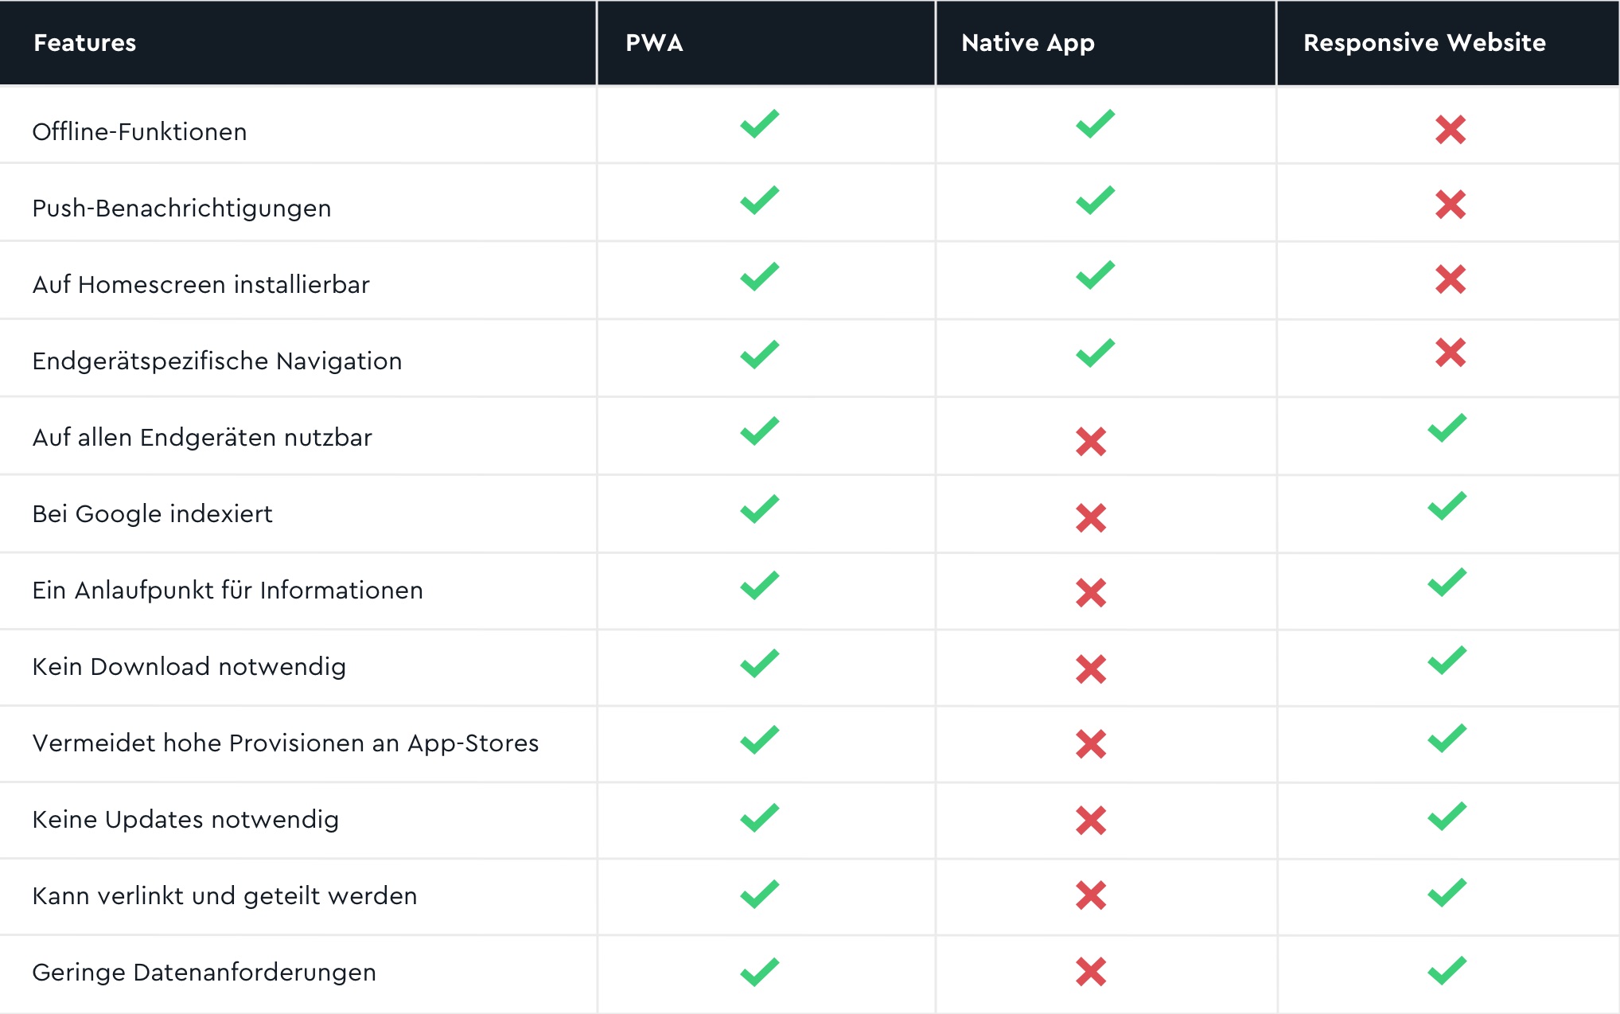
Task: Click the Native App cross for Auf allen Endgeräten nutzbar
Action: point(1091,442)
